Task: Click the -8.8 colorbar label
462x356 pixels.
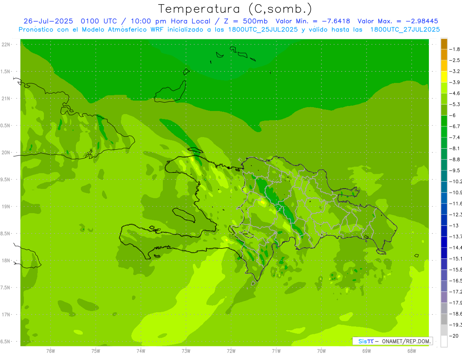Action: click(455, 159)
